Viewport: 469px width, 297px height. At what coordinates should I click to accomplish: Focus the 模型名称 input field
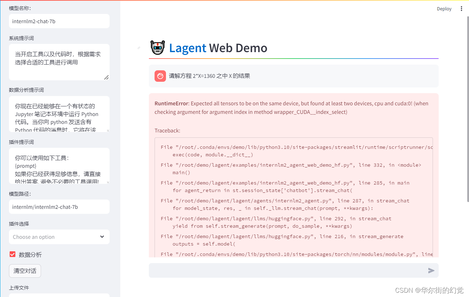pyautogui.click(x=59, y=21)
